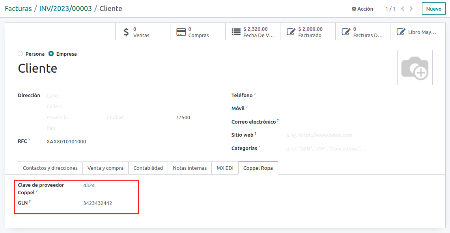
Task: Open the Ventas dollar stat button
Action: pos(142,32)
